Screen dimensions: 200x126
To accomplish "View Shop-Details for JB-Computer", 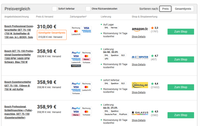I will click(x=139, y=64).
